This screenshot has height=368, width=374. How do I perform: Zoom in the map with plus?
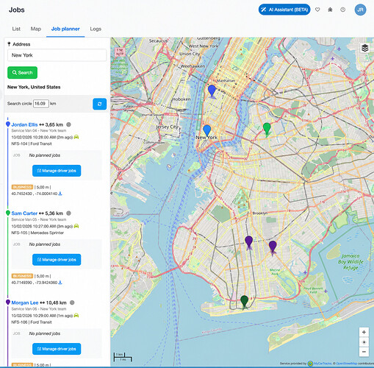pyautogui.click(x=364, y=333)
